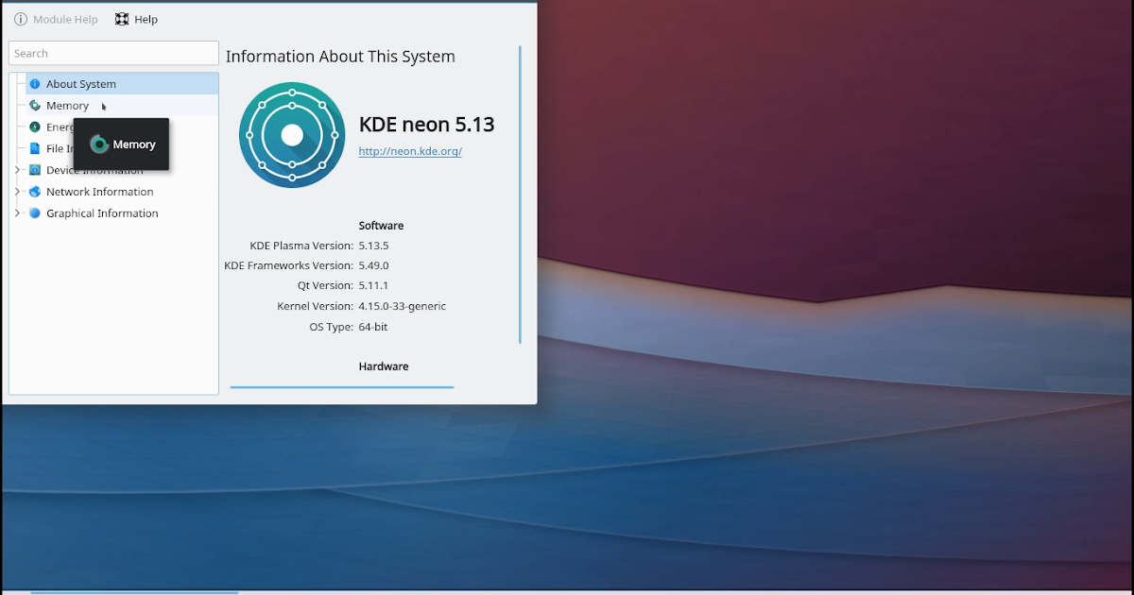Viewport: 1134px width, 595px height.
Task: Click the vertical scrollbar of info panel
Action: pyautogui.click(x=520, y=194)
